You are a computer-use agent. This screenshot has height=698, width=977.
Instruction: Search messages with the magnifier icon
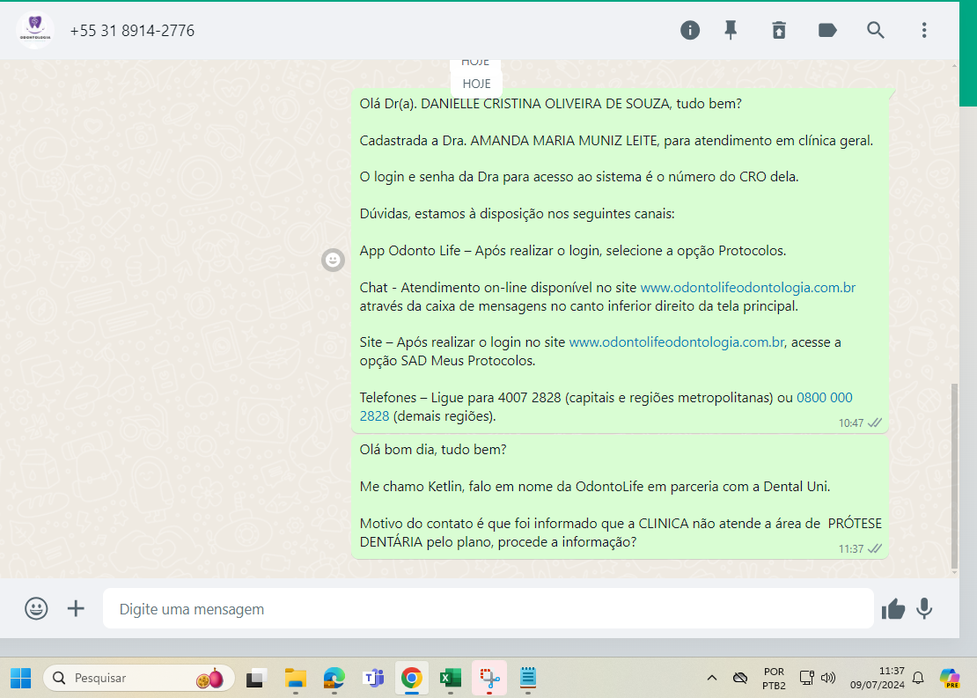tap(876, 30)
